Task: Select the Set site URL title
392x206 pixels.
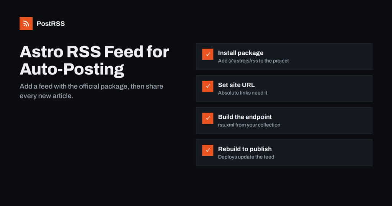Action: [x=236, y=85]
